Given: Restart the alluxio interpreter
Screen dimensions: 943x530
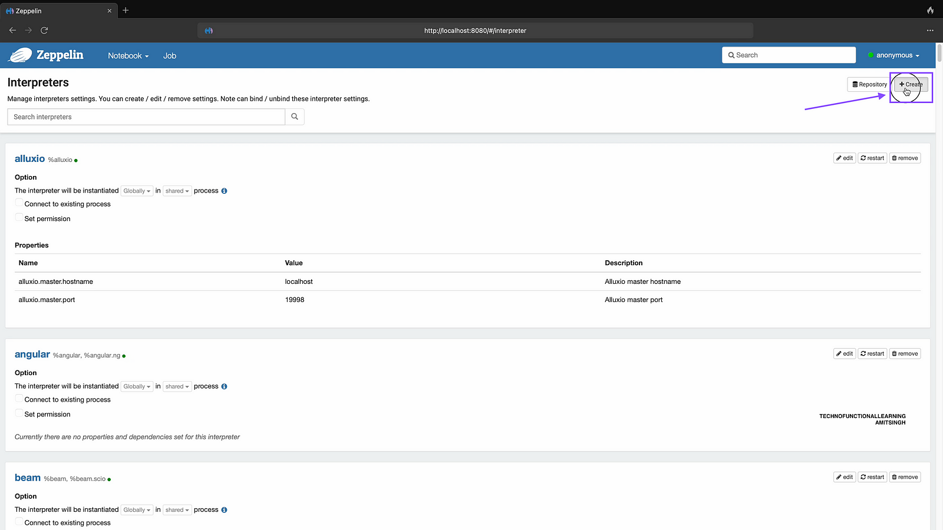Looking at the screenshot, I should pos(872,158).
